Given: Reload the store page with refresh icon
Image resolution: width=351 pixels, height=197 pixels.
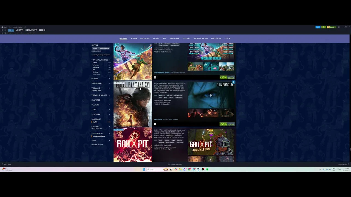Looking at the screenshot, I should point(2,33).
